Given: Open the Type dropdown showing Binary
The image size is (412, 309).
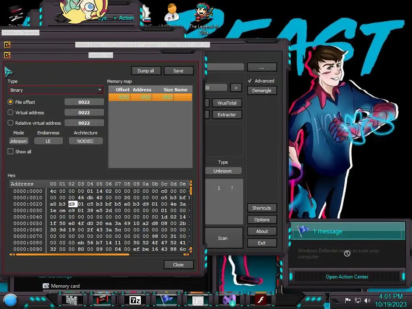Looking at the screenshot, I should (56, 90).
